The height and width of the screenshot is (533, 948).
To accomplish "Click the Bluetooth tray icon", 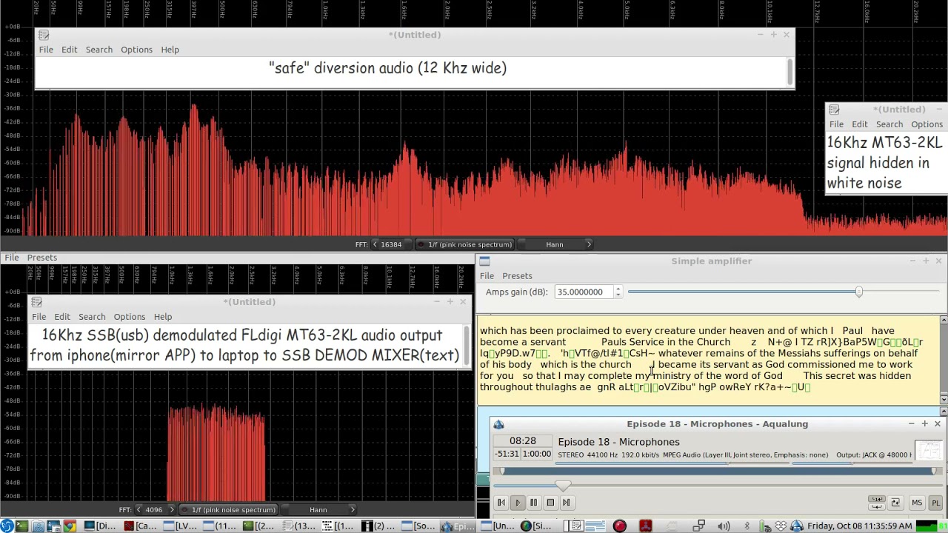I will 747,526.
